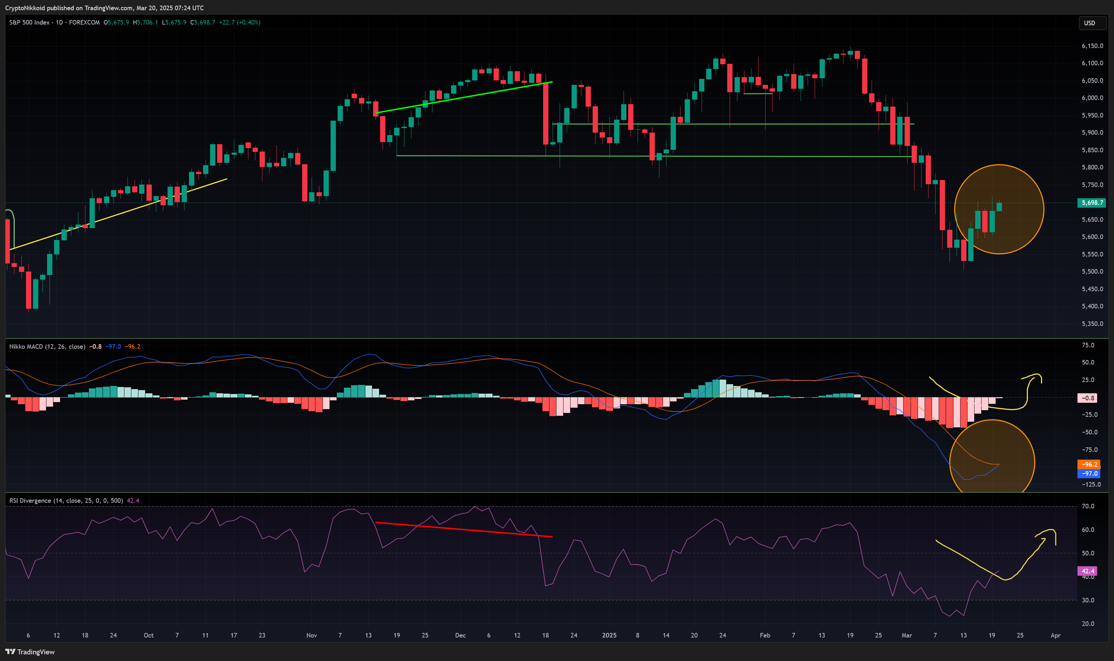Select the Nikko MACD (12, 26, close) legend
The image size is (1114, 661).
pyautogui.click(x=47, y=347)
